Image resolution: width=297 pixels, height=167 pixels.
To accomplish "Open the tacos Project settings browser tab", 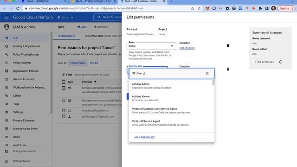I will click(93, 1).
